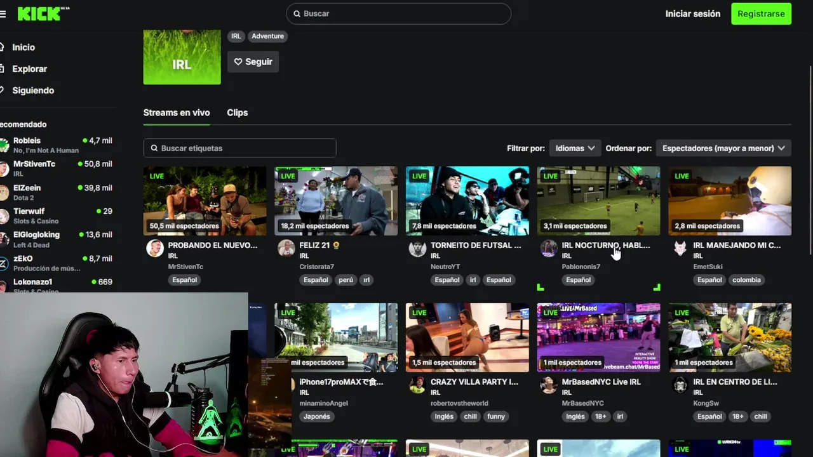The height and width of the screenshot is (457, 813).
Task: Click the PROBANDO EL NUEVO stream title
Action: coord(213,245)
